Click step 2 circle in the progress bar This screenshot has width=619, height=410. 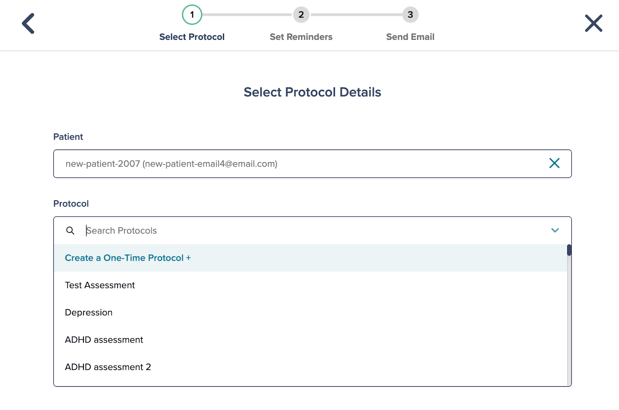coord(301,15)
